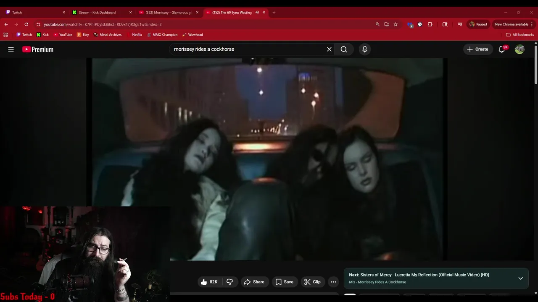Install app icon in address bar
Viewport: 538px width, 302px height.
(x=387, y=24)
